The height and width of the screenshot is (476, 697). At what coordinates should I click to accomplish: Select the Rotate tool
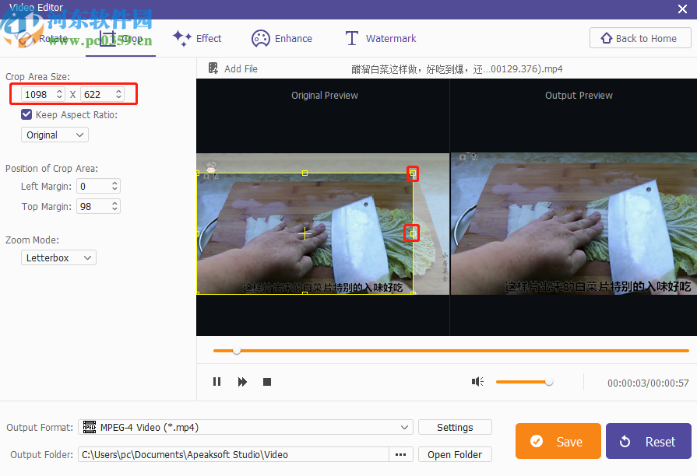point(45,37)
